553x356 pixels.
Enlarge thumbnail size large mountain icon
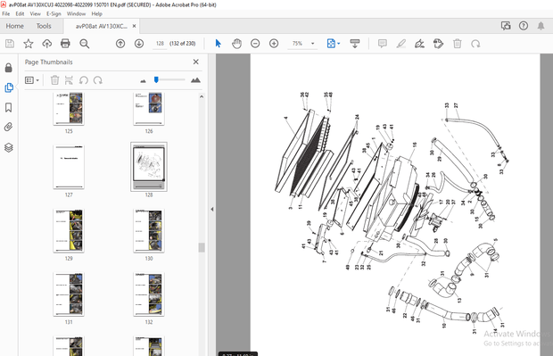(195, 80)
